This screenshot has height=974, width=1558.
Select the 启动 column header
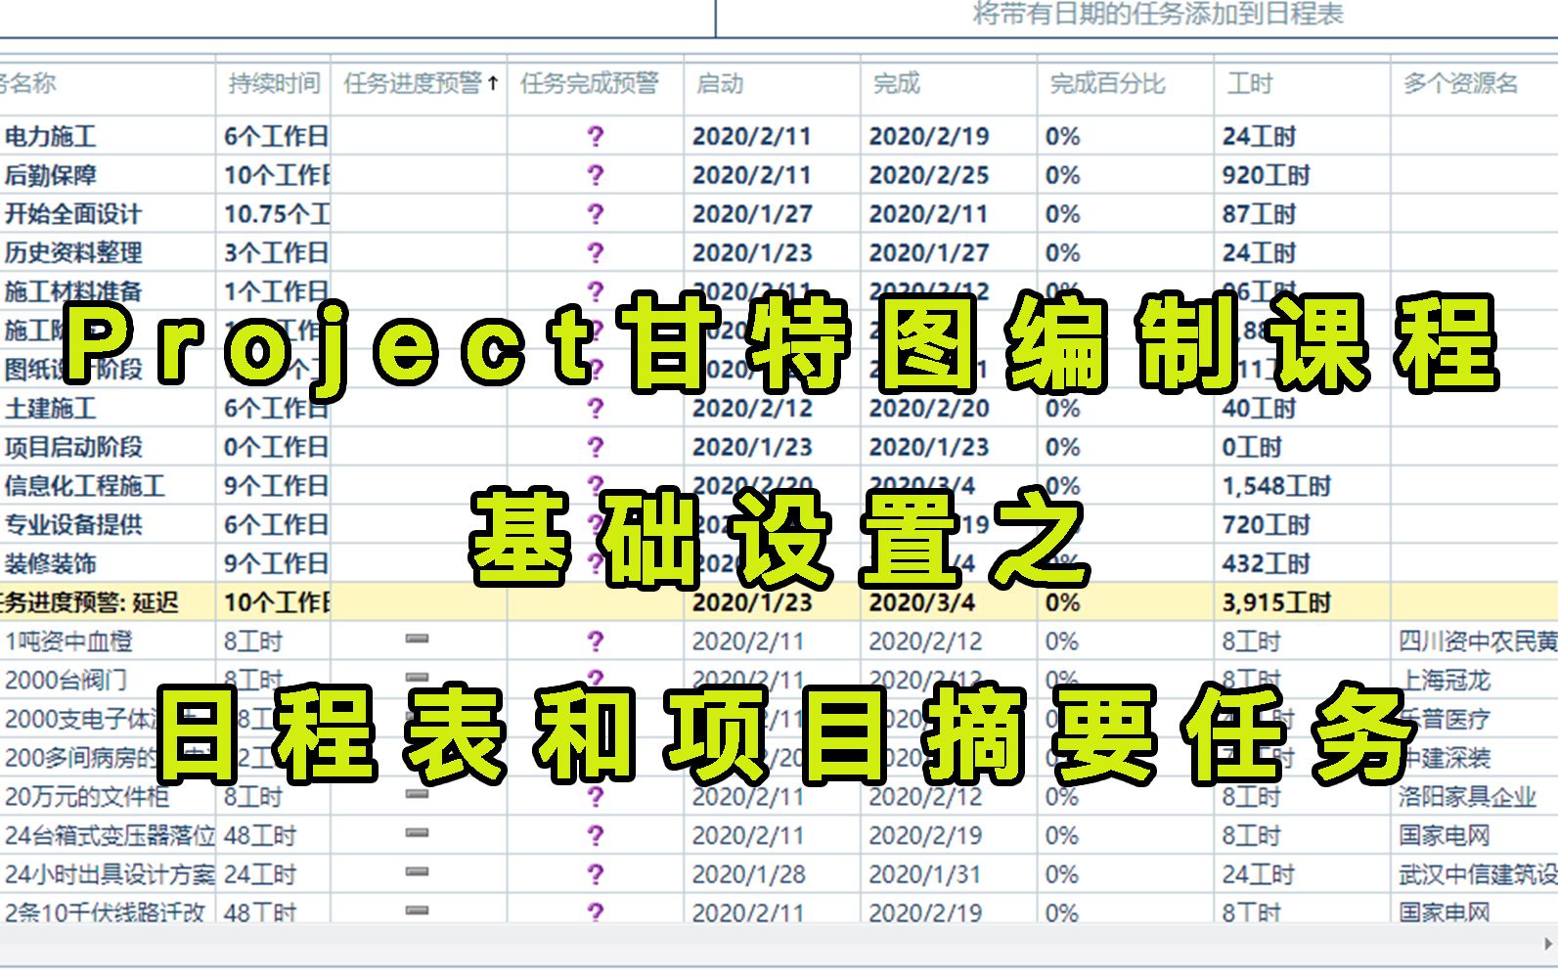[773, 84]
